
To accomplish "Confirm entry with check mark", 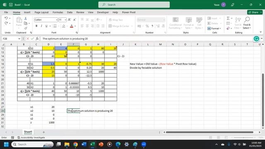I will tap(32, 38).
